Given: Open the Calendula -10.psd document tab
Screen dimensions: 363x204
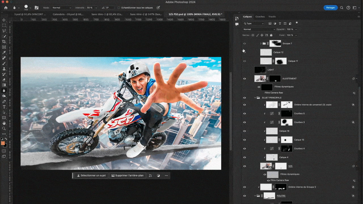Looking at the screenshot, I should coord(68,14).
